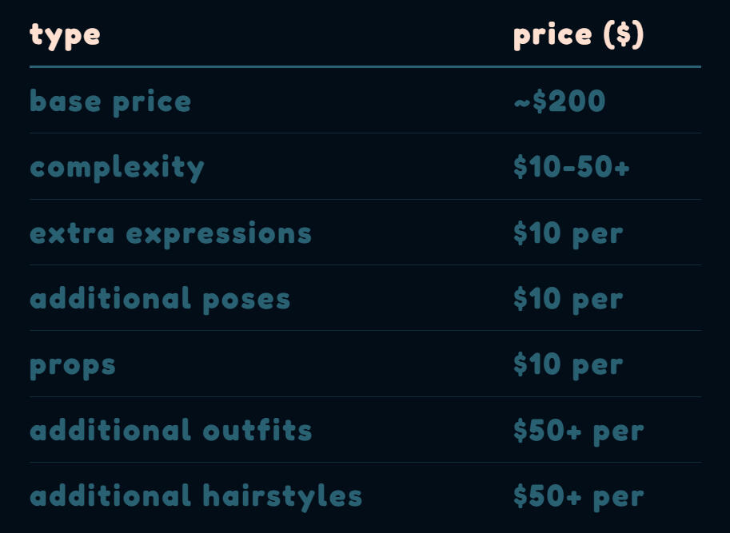Viewport: 730px width, 533px height.
Task: Click the ~$200 base price value
Action: click(559, 101)
